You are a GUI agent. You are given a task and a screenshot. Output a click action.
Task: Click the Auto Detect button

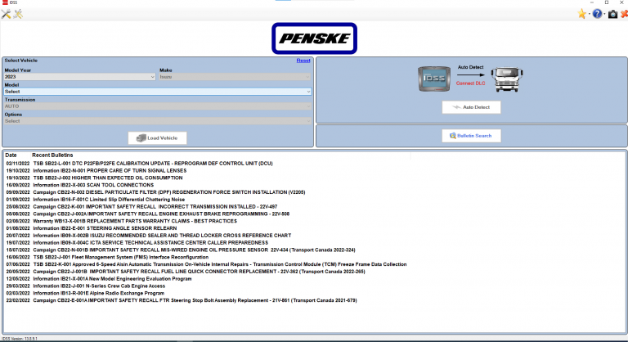471,107
